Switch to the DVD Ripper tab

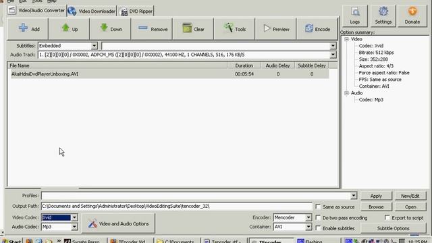coord(136,11)
